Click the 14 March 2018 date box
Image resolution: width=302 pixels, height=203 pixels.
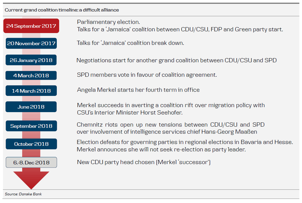pos(31,91)
